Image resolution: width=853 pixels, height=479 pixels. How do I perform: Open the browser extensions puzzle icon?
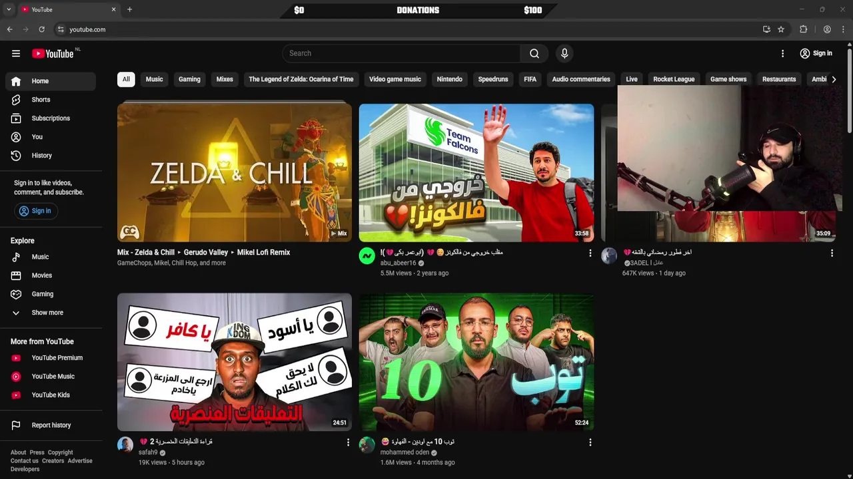804,29
